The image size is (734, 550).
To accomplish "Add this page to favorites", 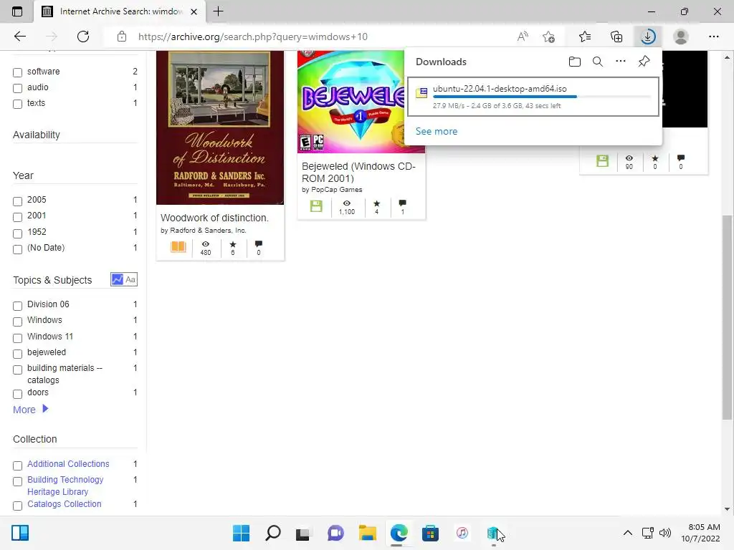I will point(548,37).
